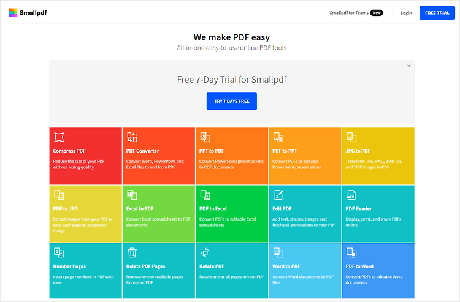Choose the PDF to JPG icon
Screen dimensions: 460x302
click(x=59, y=195)
